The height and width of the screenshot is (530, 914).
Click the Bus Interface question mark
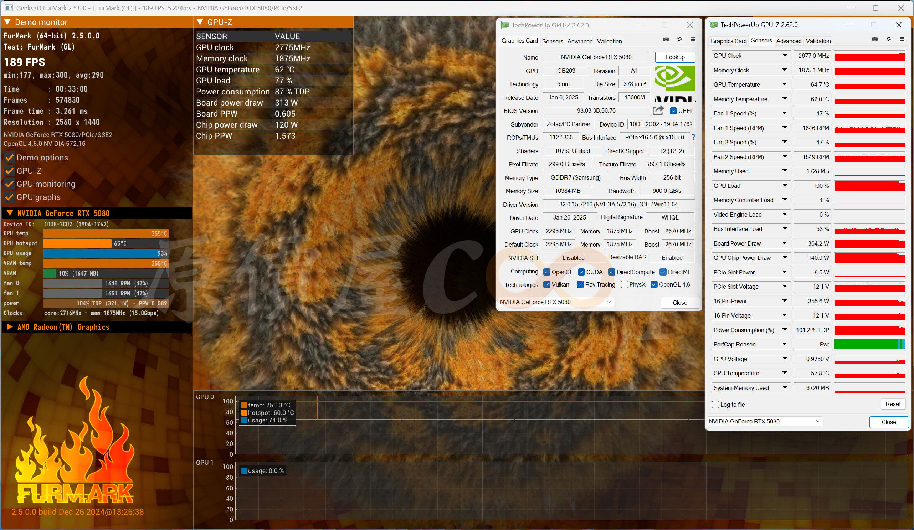pos(693,137)
